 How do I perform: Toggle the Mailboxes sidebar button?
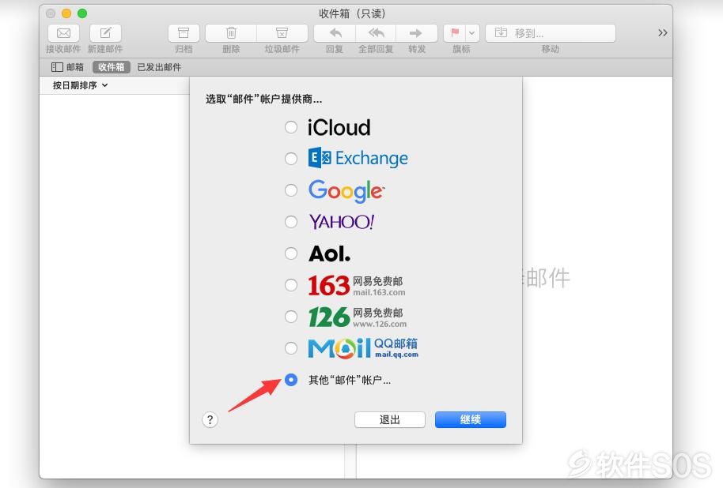point(67,67)
